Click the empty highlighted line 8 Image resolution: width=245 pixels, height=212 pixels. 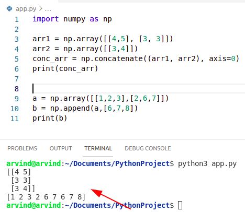139,88
